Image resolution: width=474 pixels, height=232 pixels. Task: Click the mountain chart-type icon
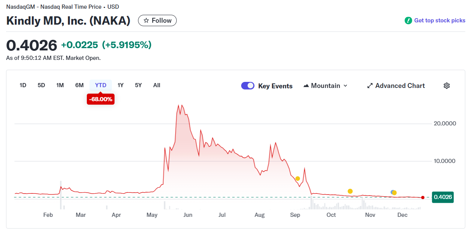tap(306, 86)
